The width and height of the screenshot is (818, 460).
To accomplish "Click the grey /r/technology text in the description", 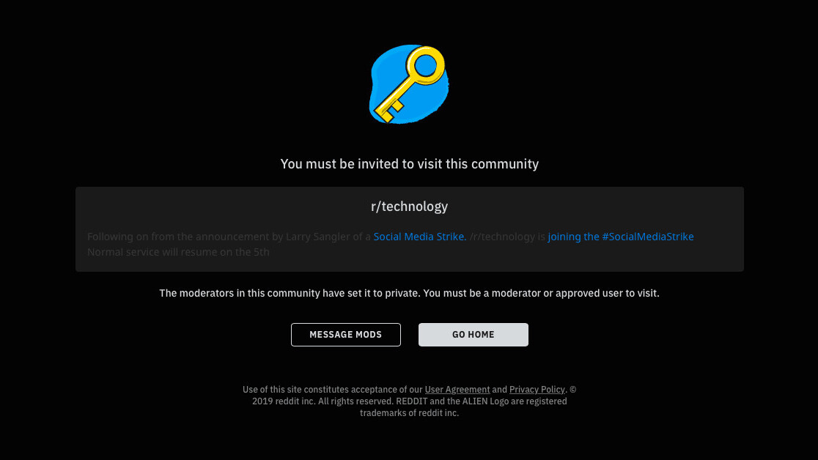I will pyautogui.click(x=502, y=237).
